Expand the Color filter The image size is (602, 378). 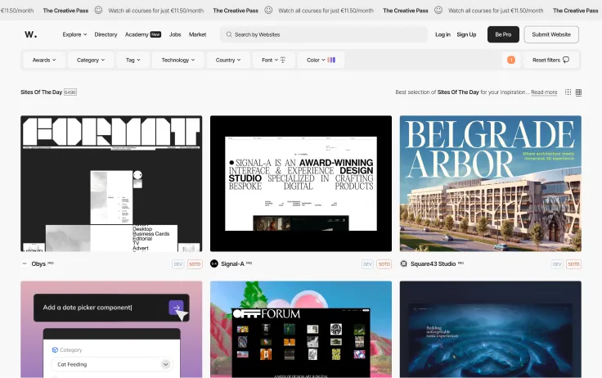pos(321,60)
